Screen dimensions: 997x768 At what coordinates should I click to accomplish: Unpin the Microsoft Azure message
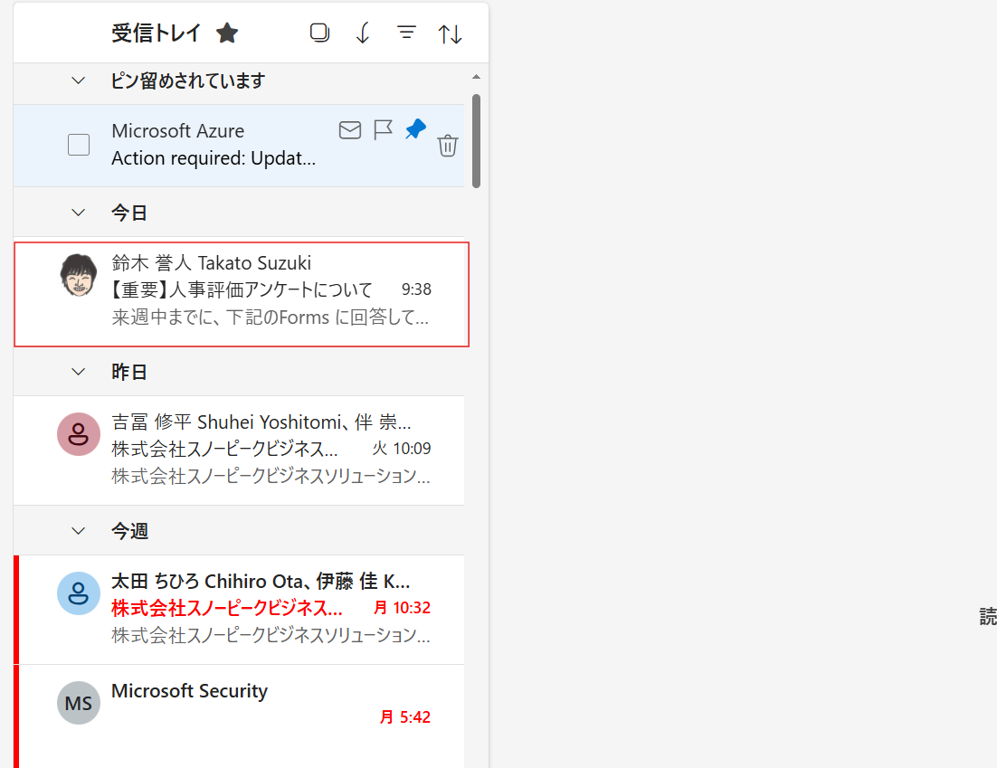coord(415,129)
